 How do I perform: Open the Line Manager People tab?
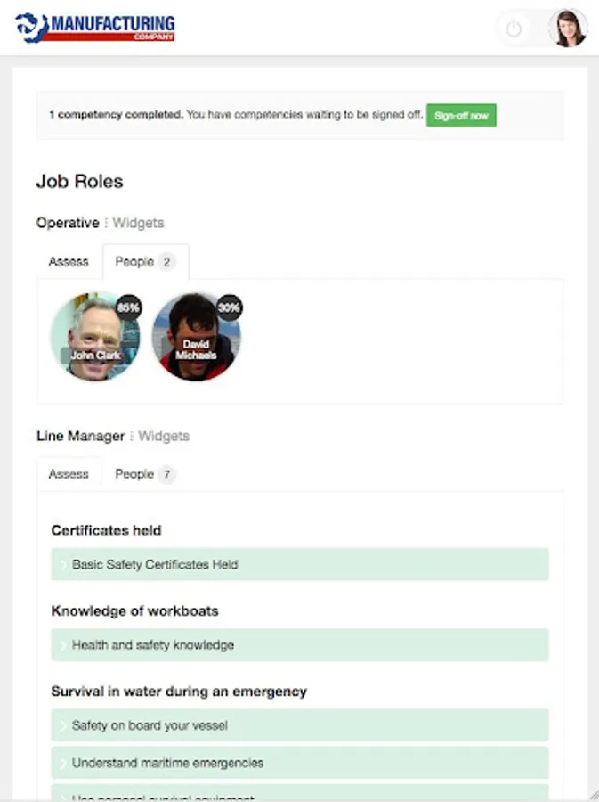click(x=135, y=474)
